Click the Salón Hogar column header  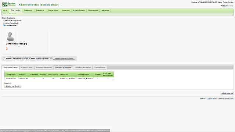tap(83, 74)
